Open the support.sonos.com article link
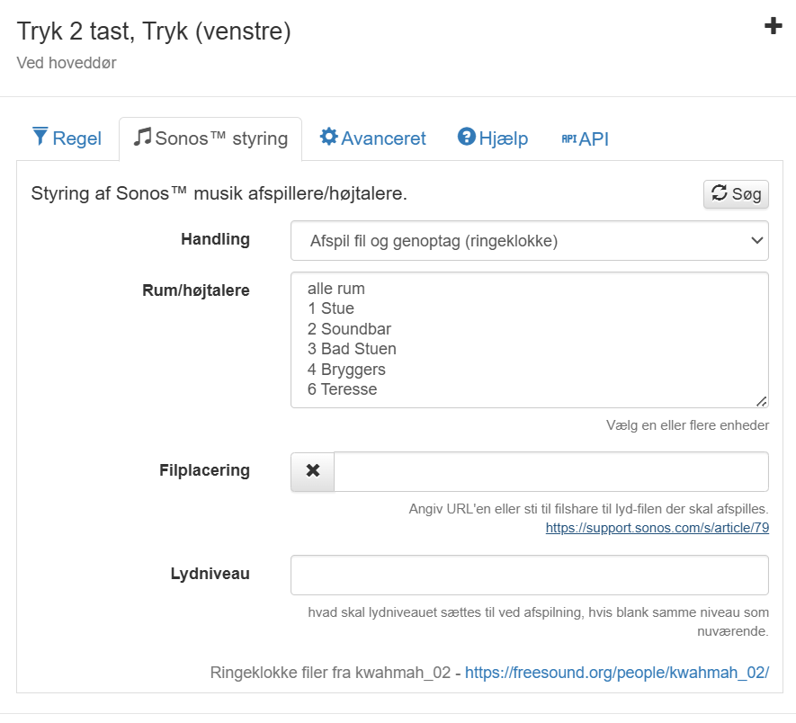Screen dimensions: 796x723 tap(657, 528)
